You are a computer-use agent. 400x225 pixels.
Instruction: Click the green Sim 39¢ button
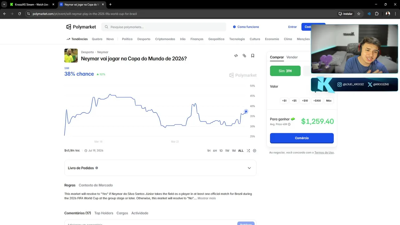[x=285, y=71]
